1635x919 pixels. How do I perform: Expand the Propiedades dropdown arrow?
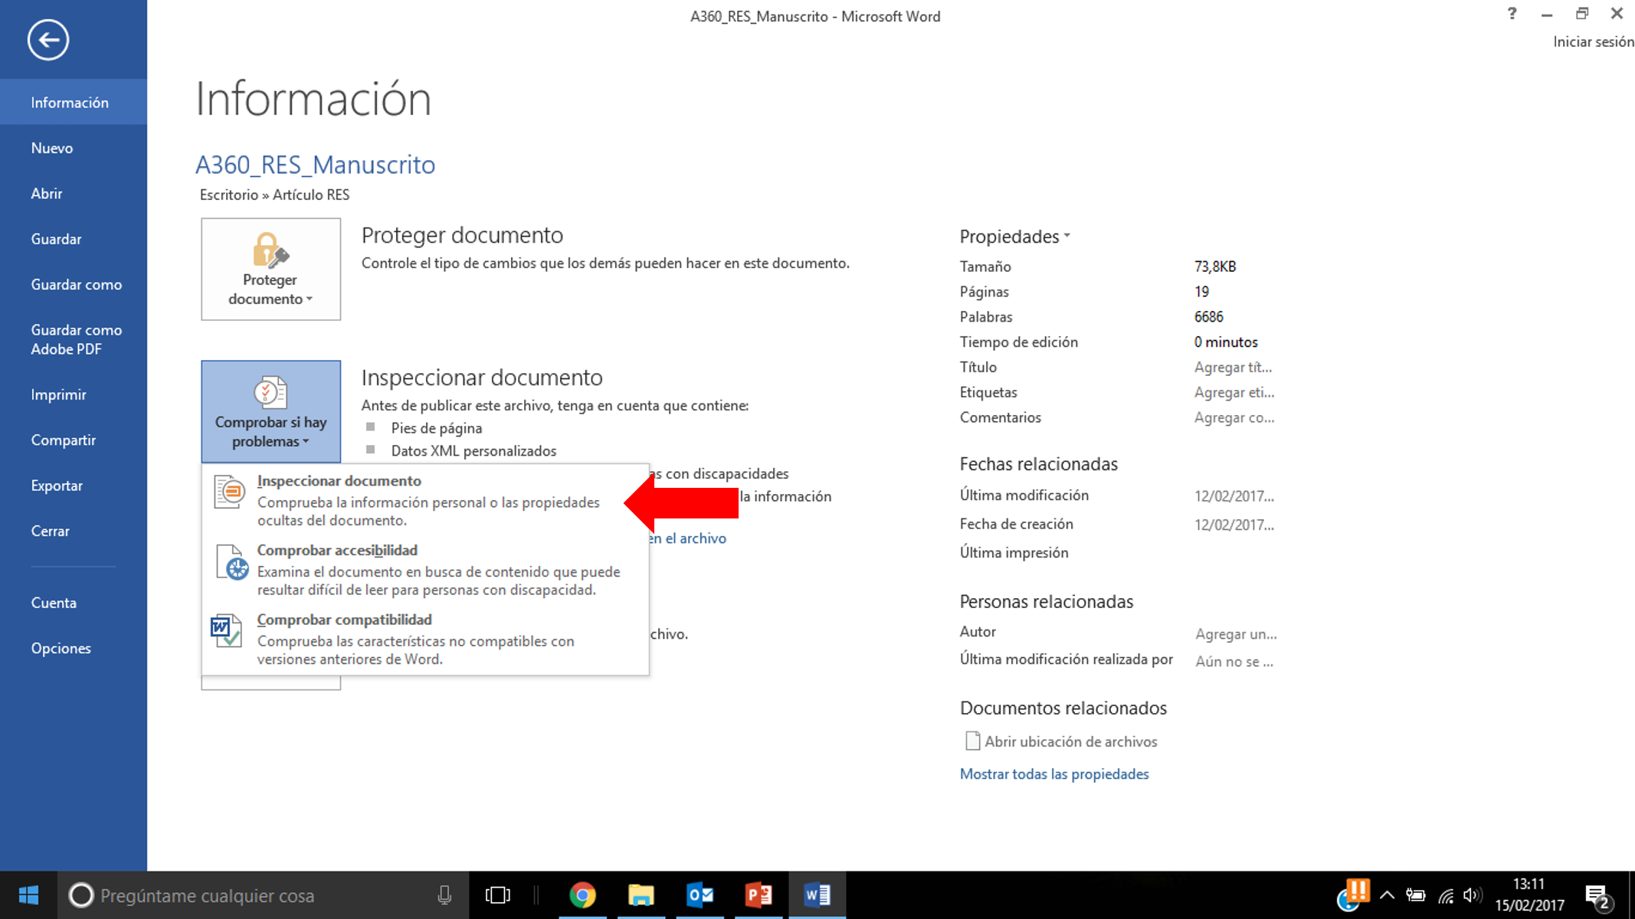(x=1067, y=237)
